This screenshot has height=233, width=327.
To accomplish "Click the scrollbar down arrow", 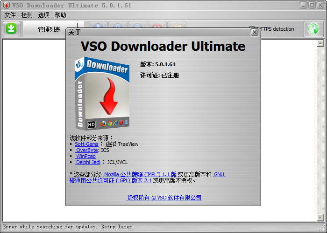I will tap(320, 218).
